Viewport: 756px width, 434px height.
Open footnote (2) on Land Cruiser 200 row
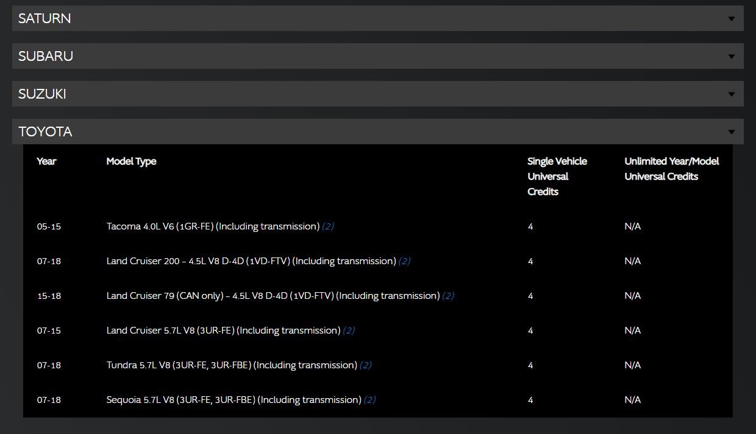point(404,261)
